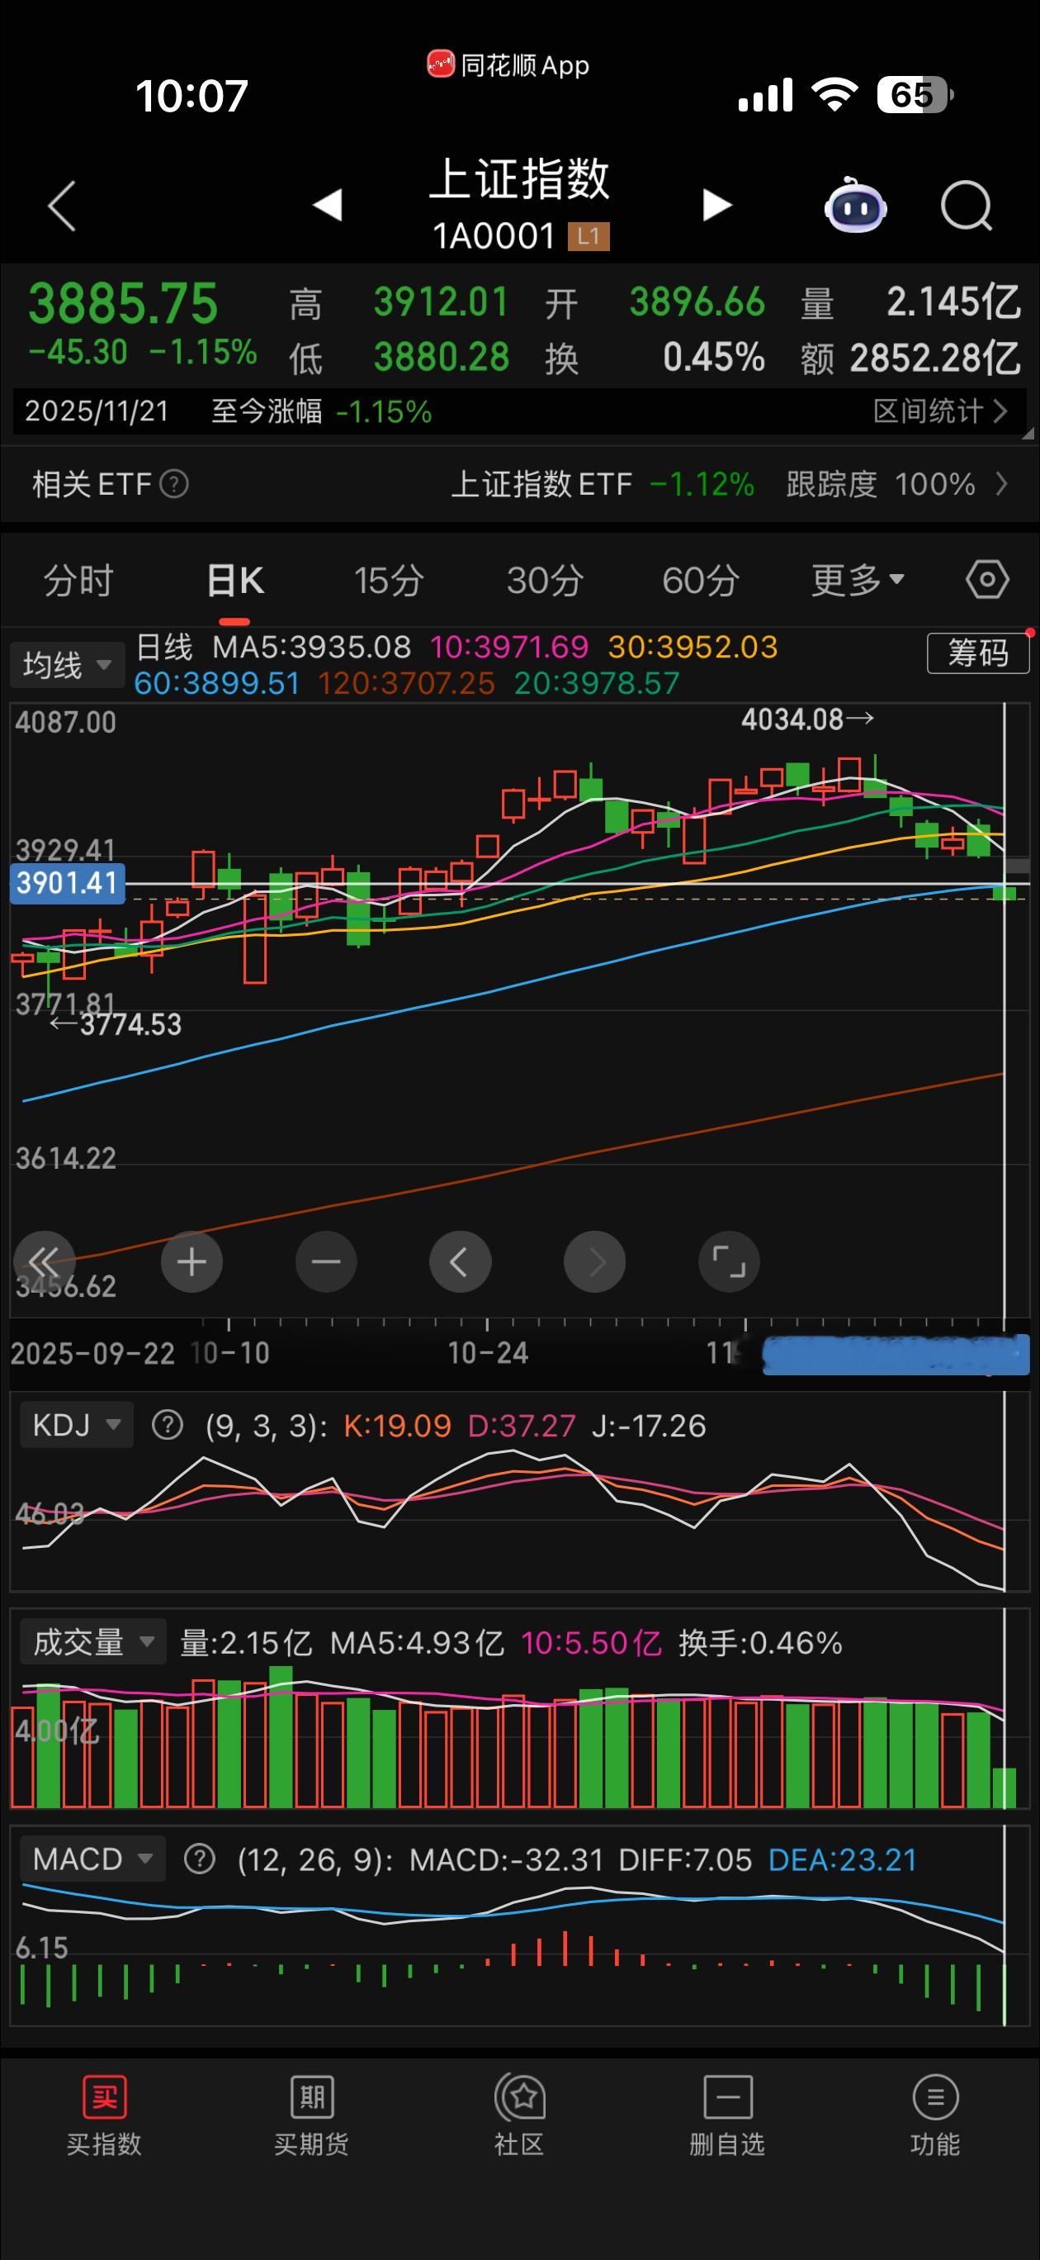The height and width of the screenshot is (2260, 1040).
Task: Move chart cursor right
Action: [594, 1261]
